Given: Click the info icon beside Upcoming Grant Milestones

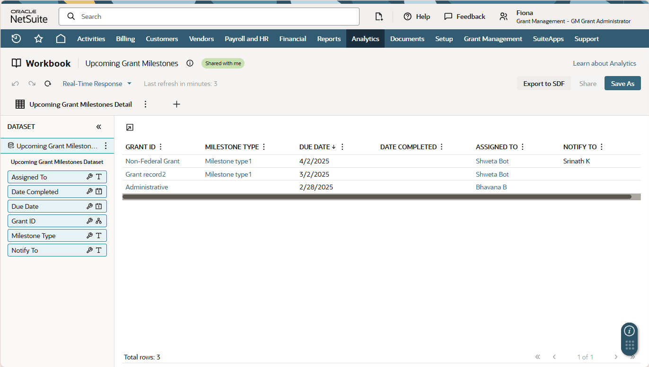Looking at the screenshot, I should pos(190,63).
